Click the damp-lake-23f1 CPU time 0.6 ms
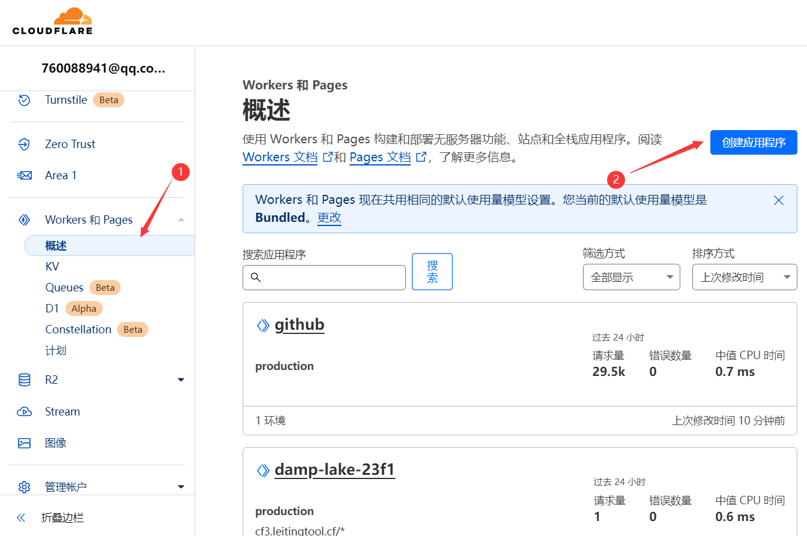Image resolution: width=807 pixels, height=536 pixels. (735, 517)
